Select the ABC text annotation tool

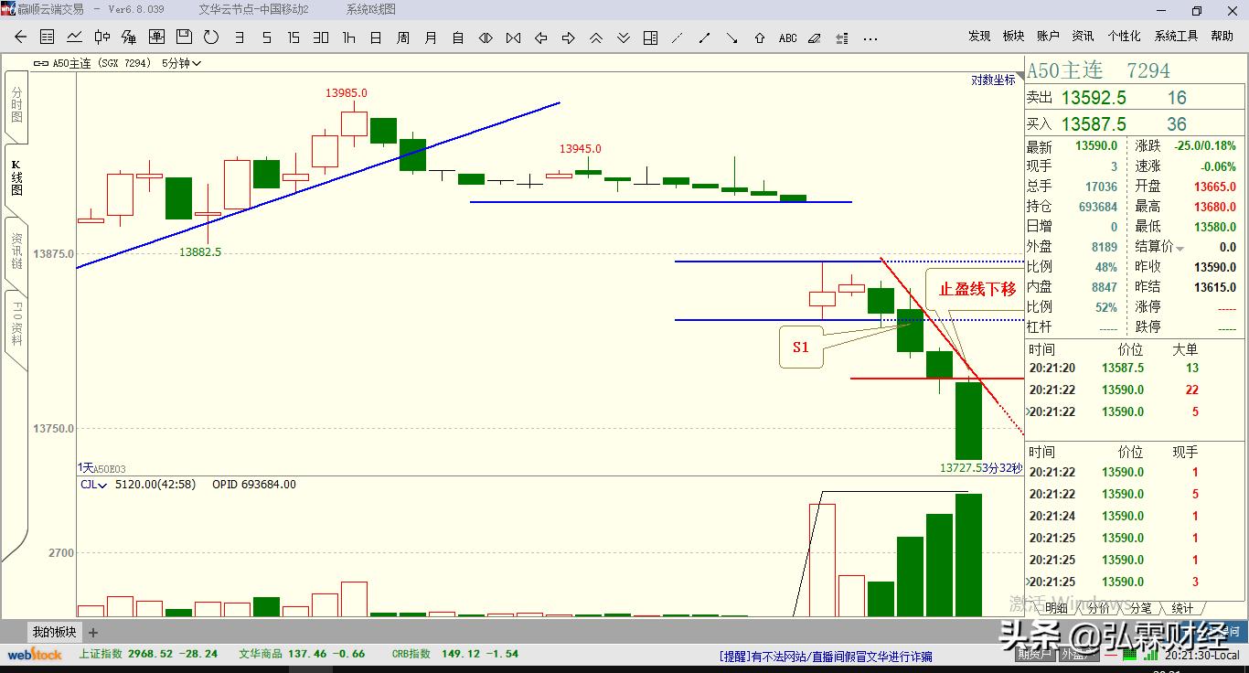coord(787,37)
